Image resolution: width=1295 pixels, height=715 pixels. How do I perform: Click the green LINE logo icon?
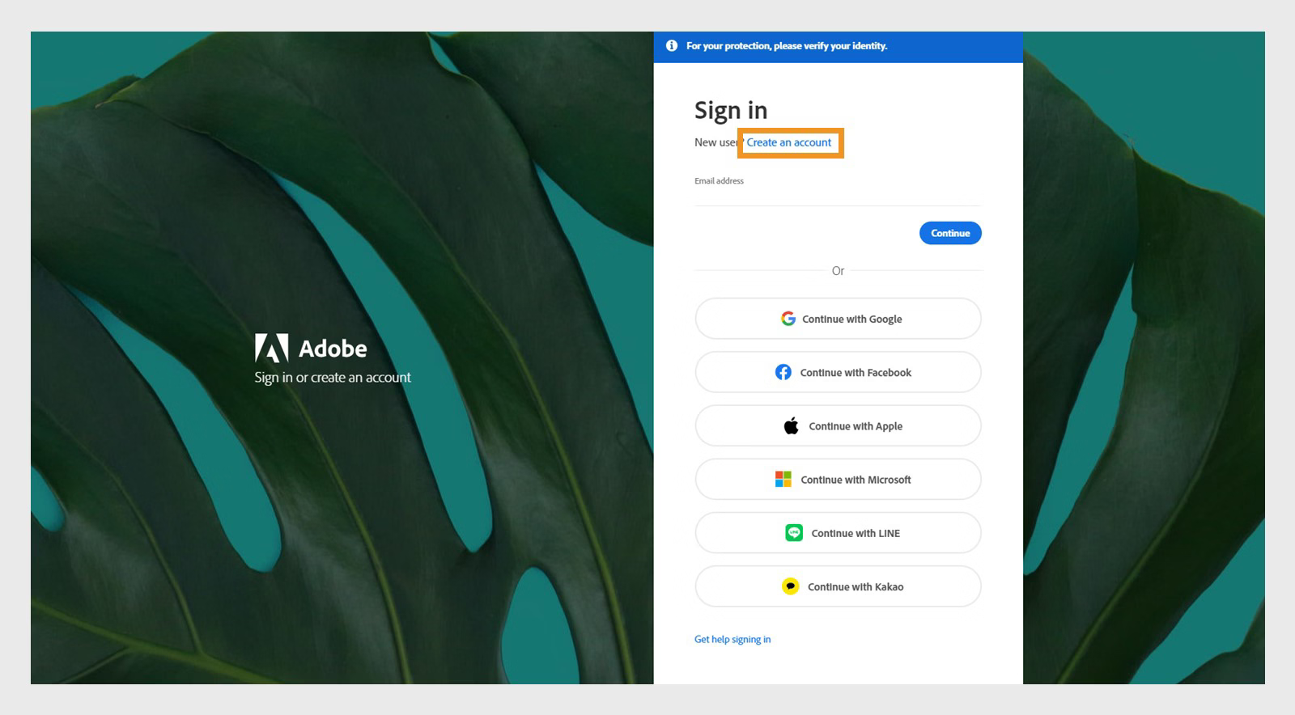794,533
